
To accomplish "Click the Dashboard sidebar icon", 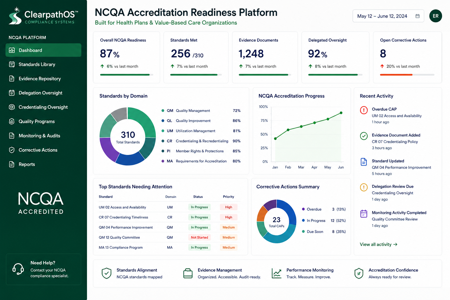I will pos(12,50).
